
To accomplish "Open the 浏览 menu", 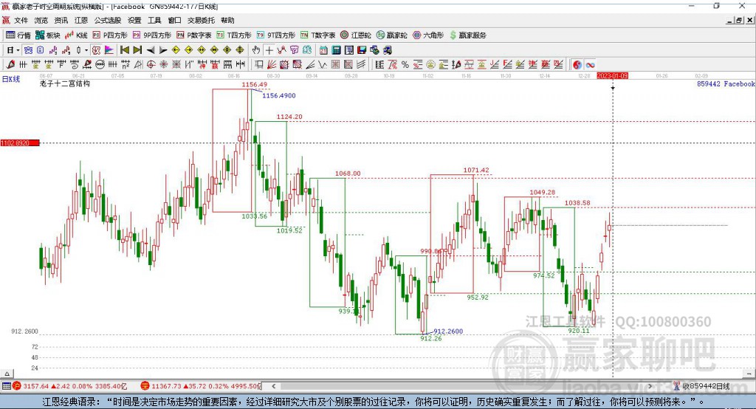I will click(41, 20).
